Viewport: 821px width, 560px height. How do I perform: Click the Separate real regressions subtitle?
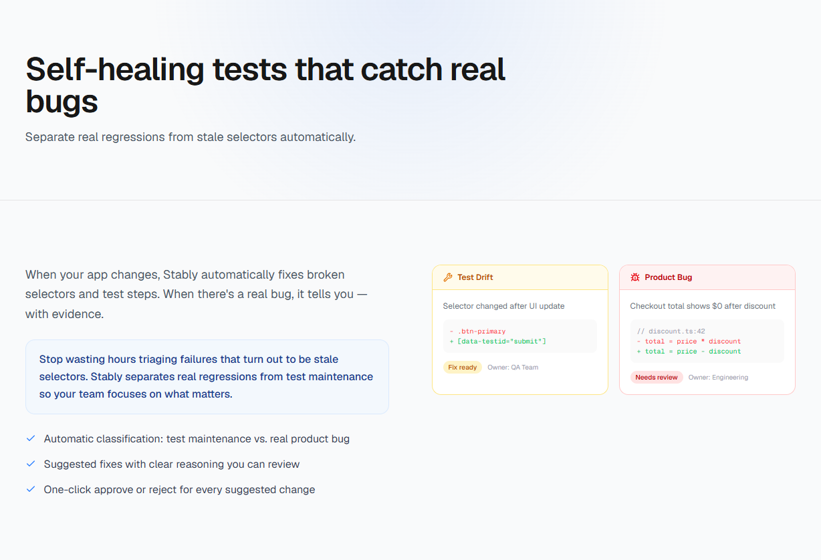(191, 137)
